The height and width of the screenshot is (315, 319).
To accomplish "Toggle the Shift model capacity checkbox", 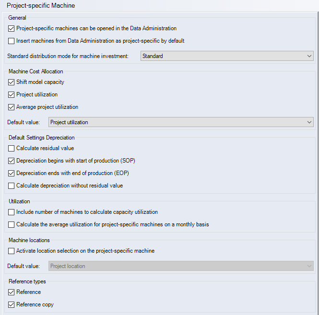I will tap(12, 82).
